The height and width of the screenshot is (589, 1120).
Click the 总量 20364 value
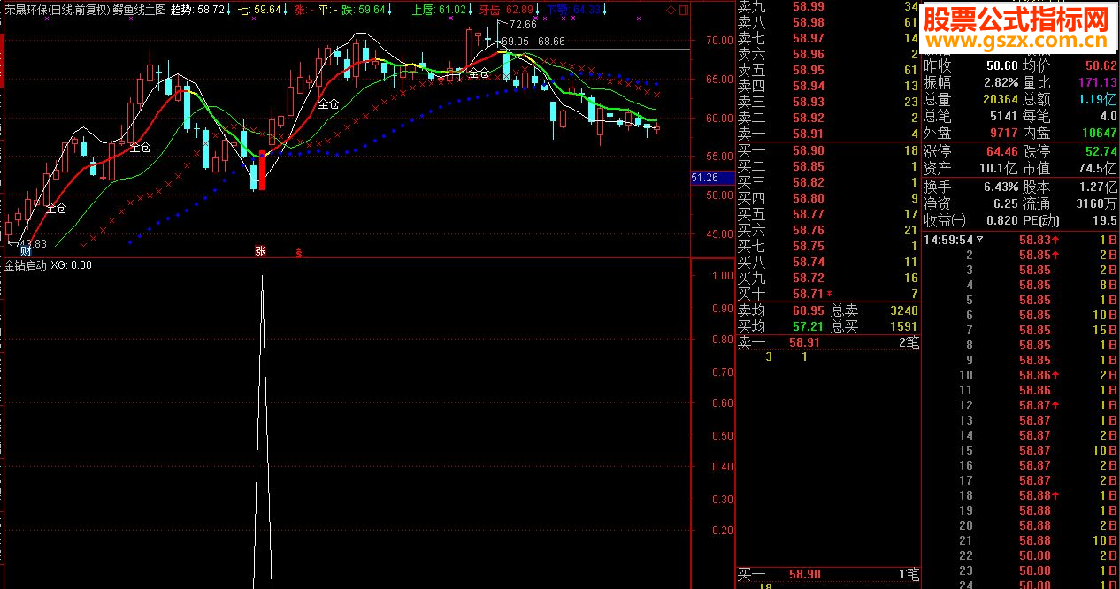(999, 99)
